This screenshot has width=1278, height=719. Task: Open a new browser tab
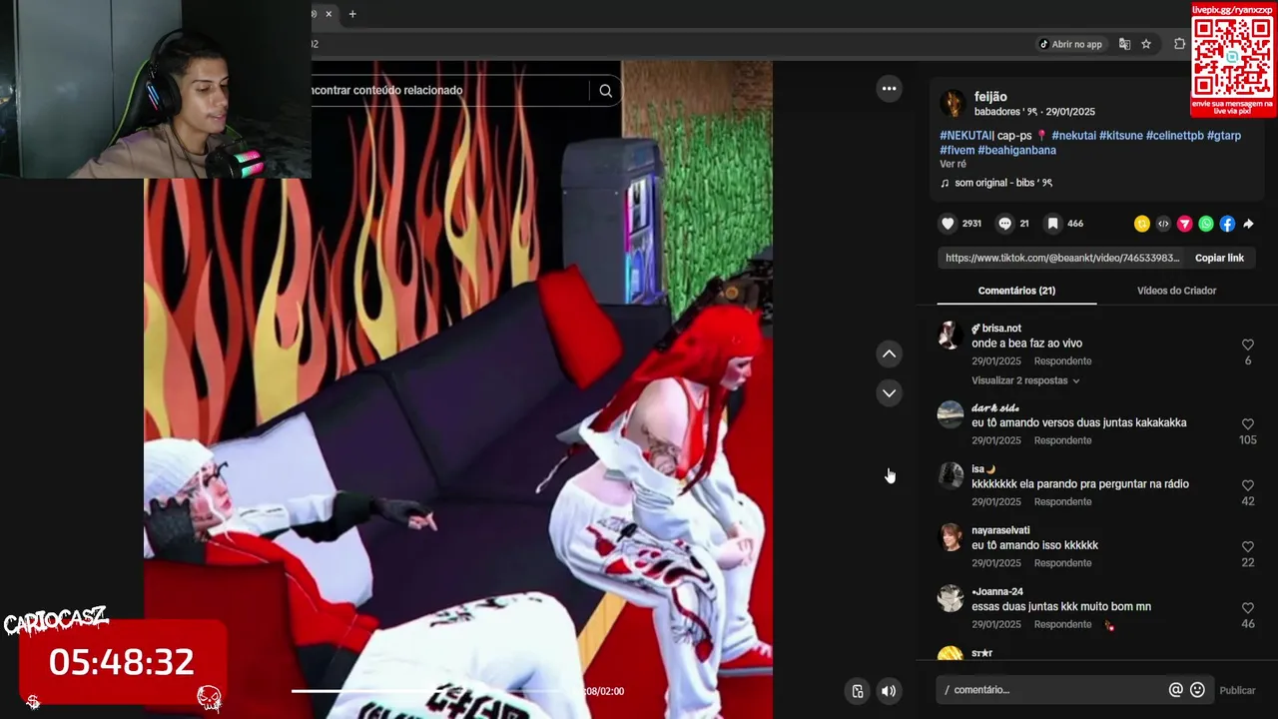(352, 14)
